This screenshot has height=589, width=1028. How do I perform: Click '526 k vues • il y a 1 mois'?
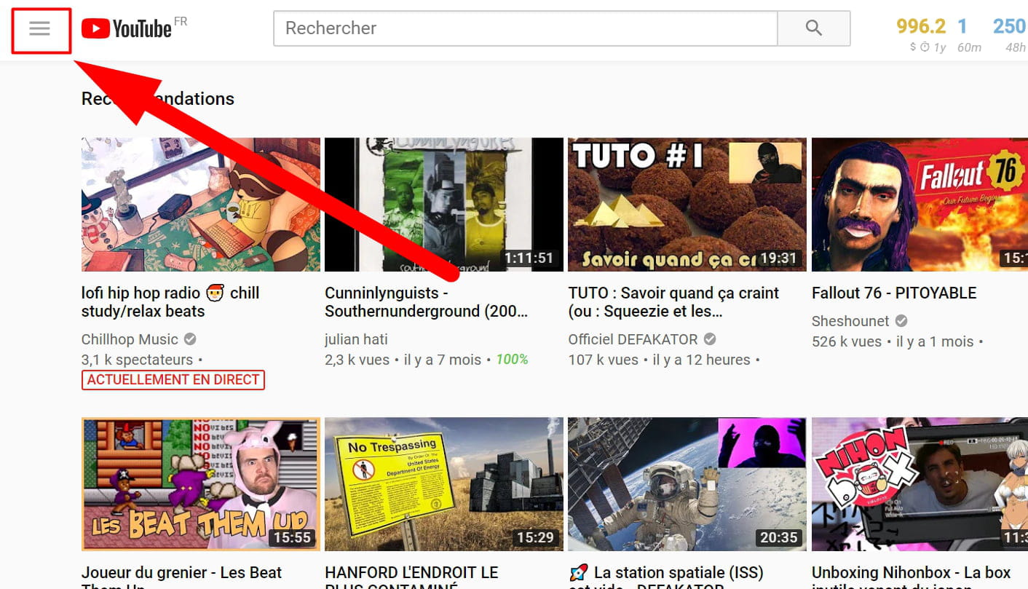pyautogui.click(x=893, y=341)
